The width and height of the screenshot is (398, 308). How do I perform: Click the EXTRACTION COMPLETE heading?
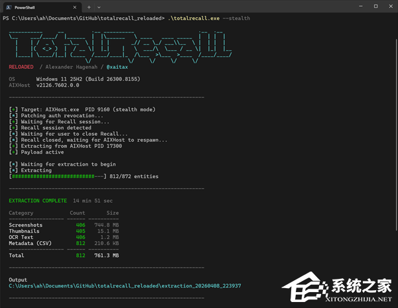38,201
